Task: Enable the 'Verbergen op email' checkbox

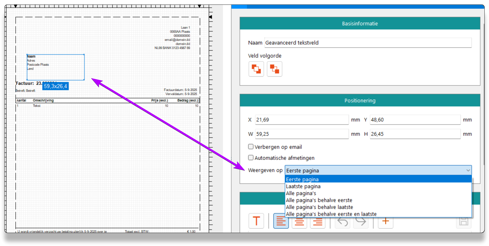Action: click(251, 147)
